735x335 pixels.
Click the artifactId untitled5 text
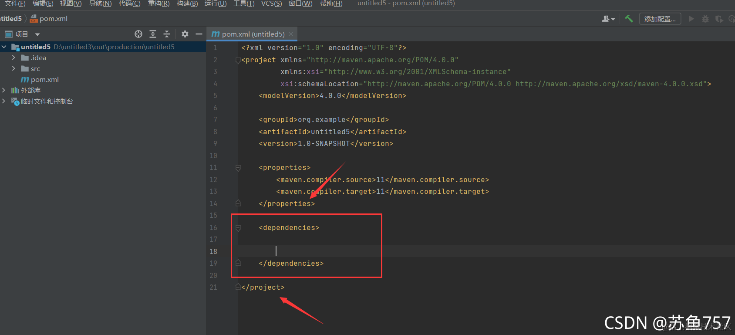(x=330, y=132)
